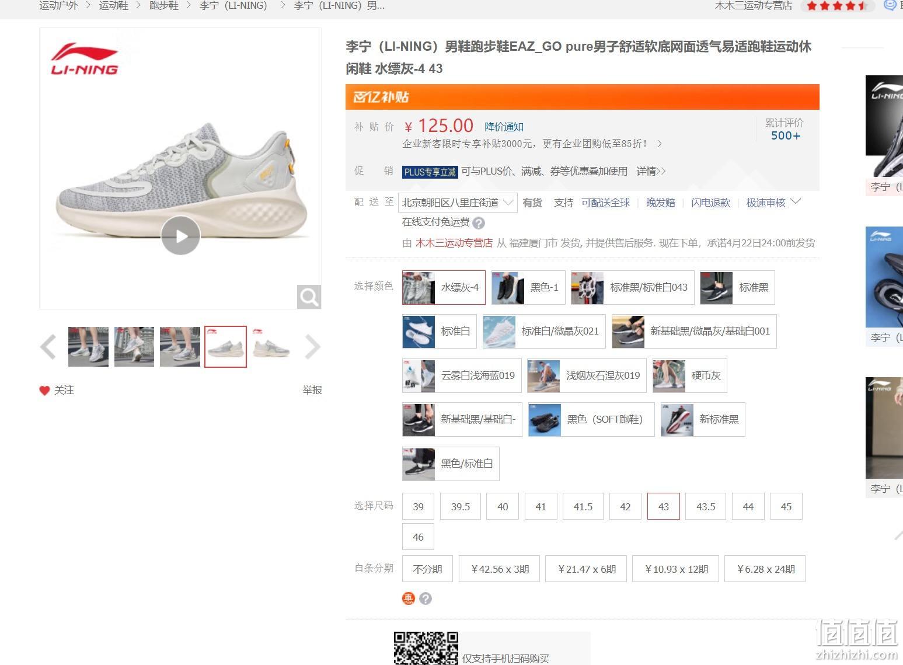Choose color 云雾白浅海蓝019
The image size is (903, 665).
pos(462,375)
